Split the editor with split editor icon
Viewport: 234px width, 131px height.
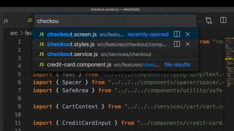[x=223, y=20]
